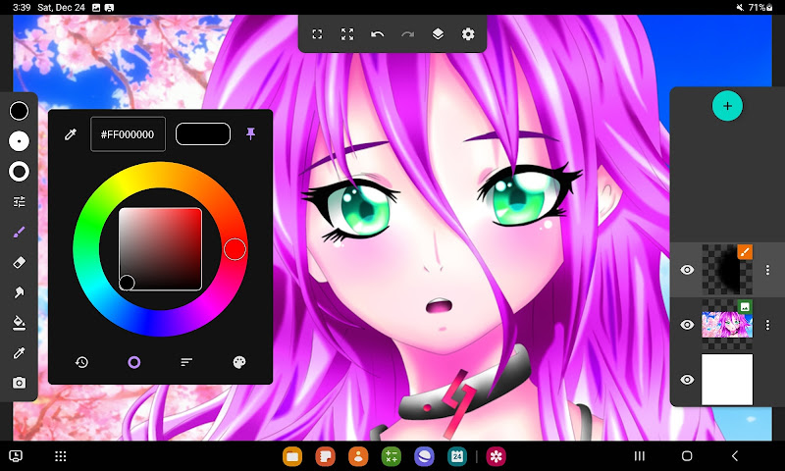Hide the top brush layer
The image size is (785, 471).
688,270
